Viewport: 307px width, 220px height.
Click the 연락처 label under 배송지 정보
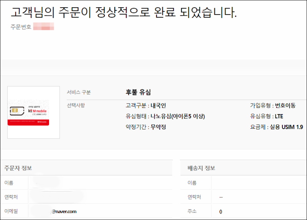point(195,197)
